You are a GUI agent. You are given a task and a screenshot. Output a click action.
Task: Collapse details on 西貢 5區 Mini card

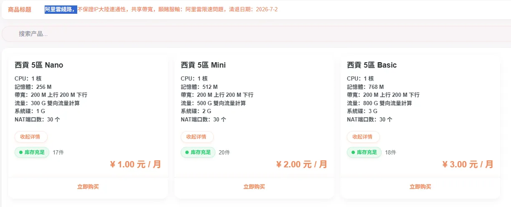197,137
